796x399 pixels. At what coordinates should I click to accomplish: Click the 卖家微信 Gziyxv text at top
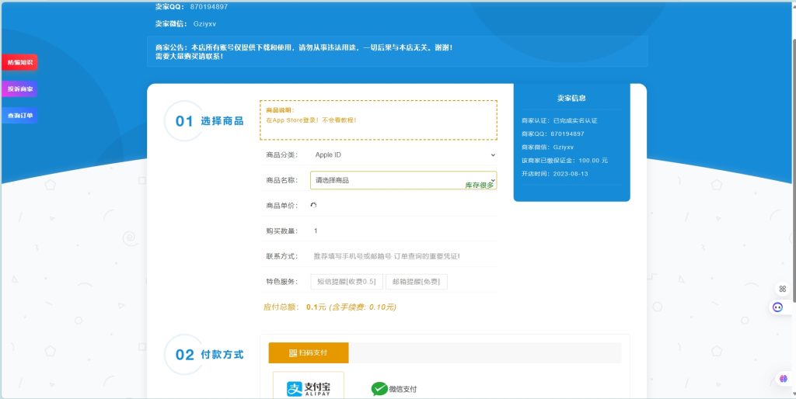click(204, 24)
